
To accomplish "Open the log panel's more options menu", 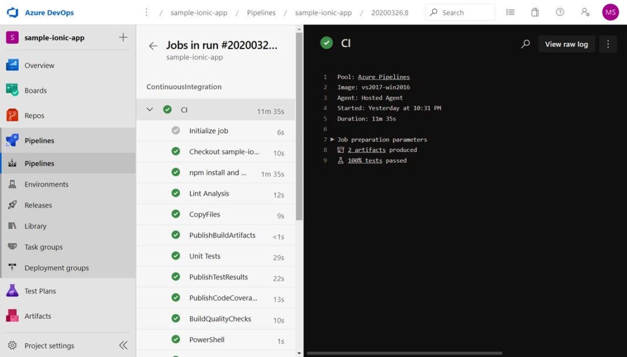I will (x=608, y=44).
